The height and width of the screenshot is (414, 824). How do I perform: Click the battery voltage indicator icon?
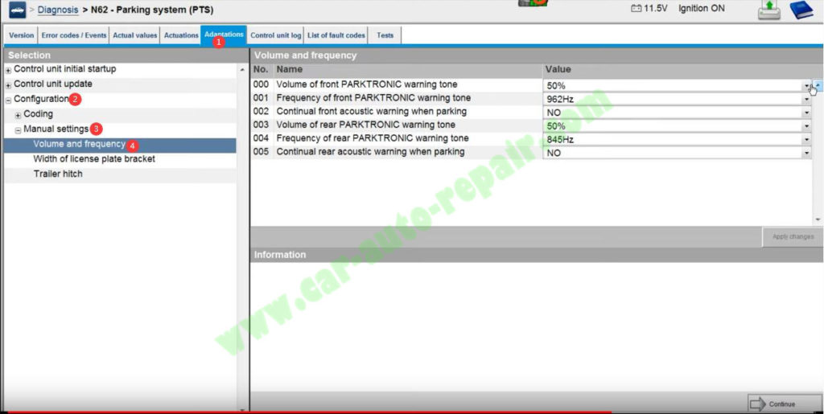pyautogui.click(x=637, y=9)
